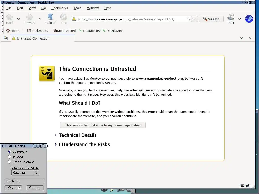The height and width of the screenshot is (194, 259).
Task: Click the feed tag icon in the URL bar
Action: click(189, 19)
